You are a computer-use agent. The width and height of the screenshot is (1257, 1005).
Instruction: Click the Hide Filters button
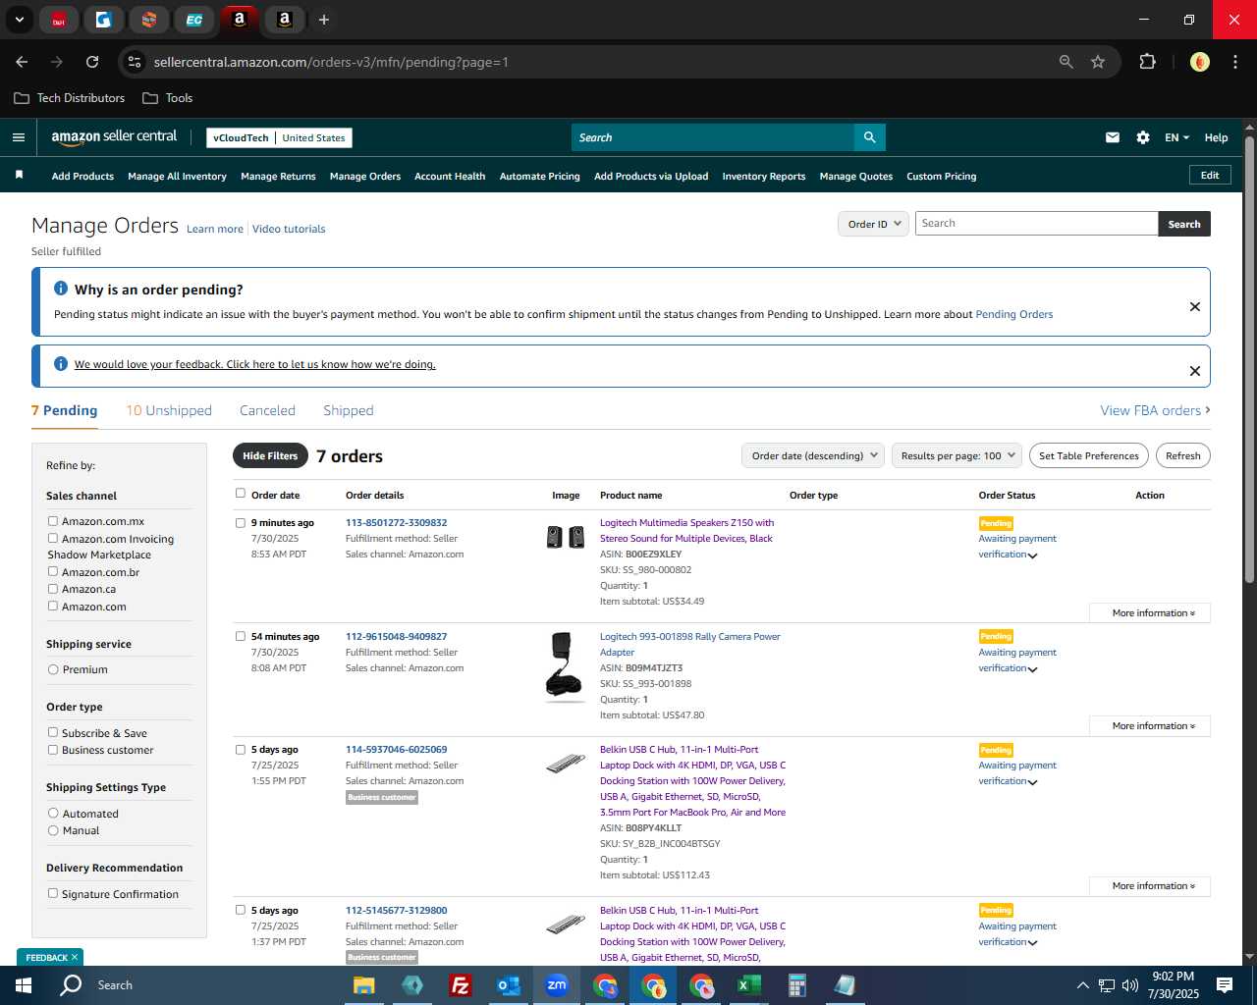point(270,455)
